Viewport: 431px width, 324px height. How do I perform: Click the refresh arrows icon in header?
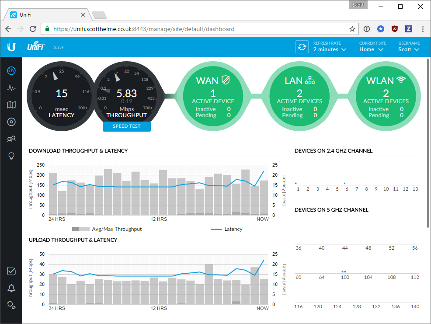click(302, 46)
